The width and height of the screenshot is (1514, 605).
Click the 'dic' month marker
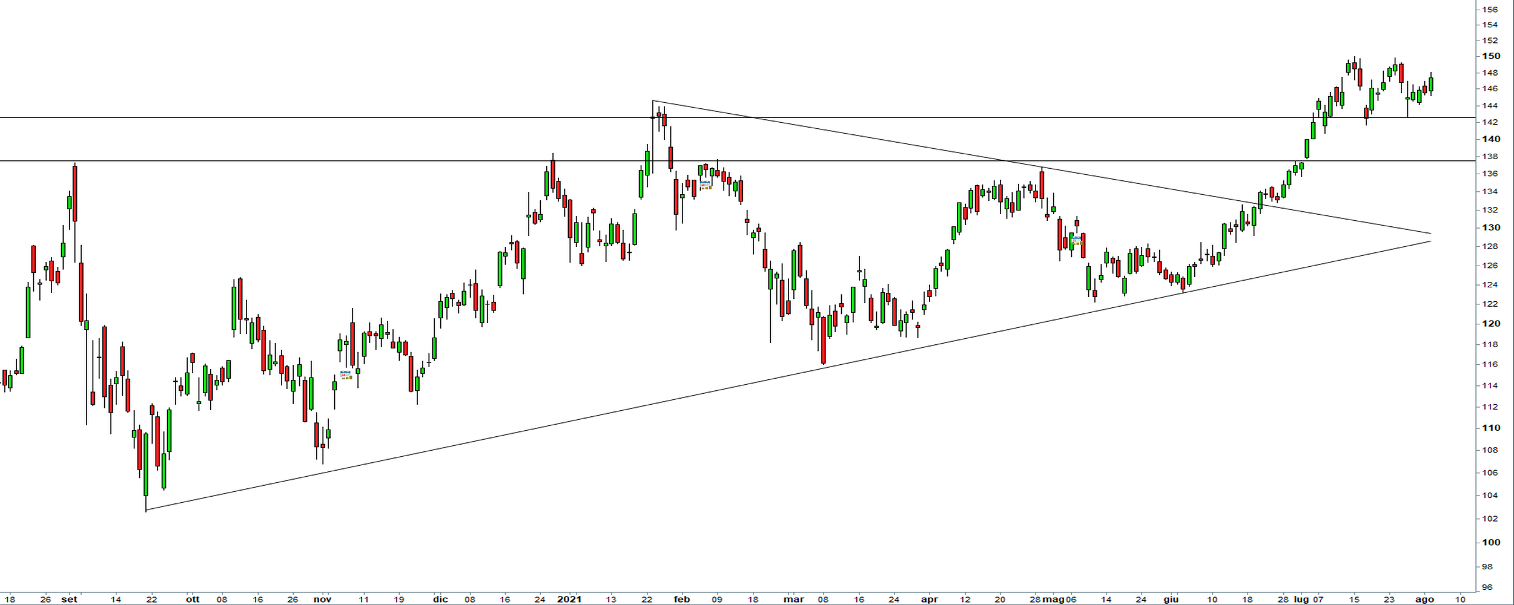(x=440, y=599)
